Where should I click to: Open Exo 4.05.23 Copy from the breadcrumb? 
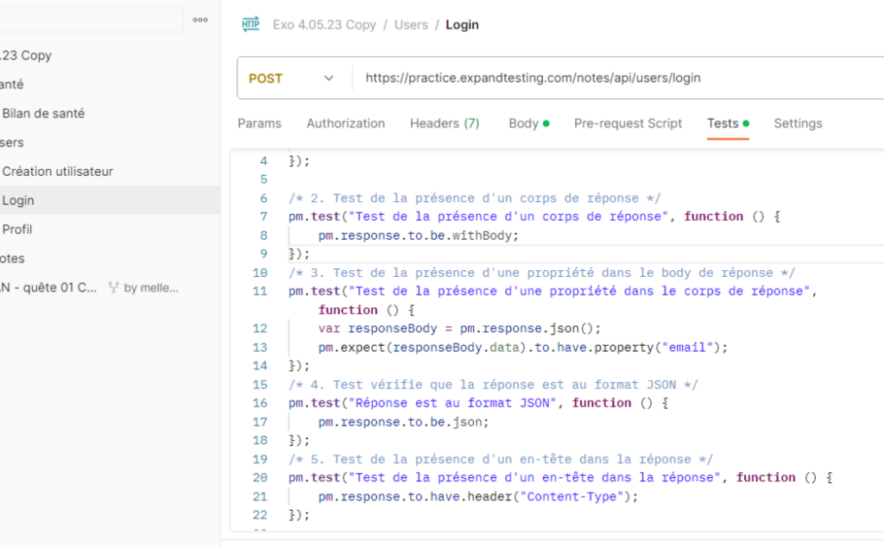[x=326, y=24]
